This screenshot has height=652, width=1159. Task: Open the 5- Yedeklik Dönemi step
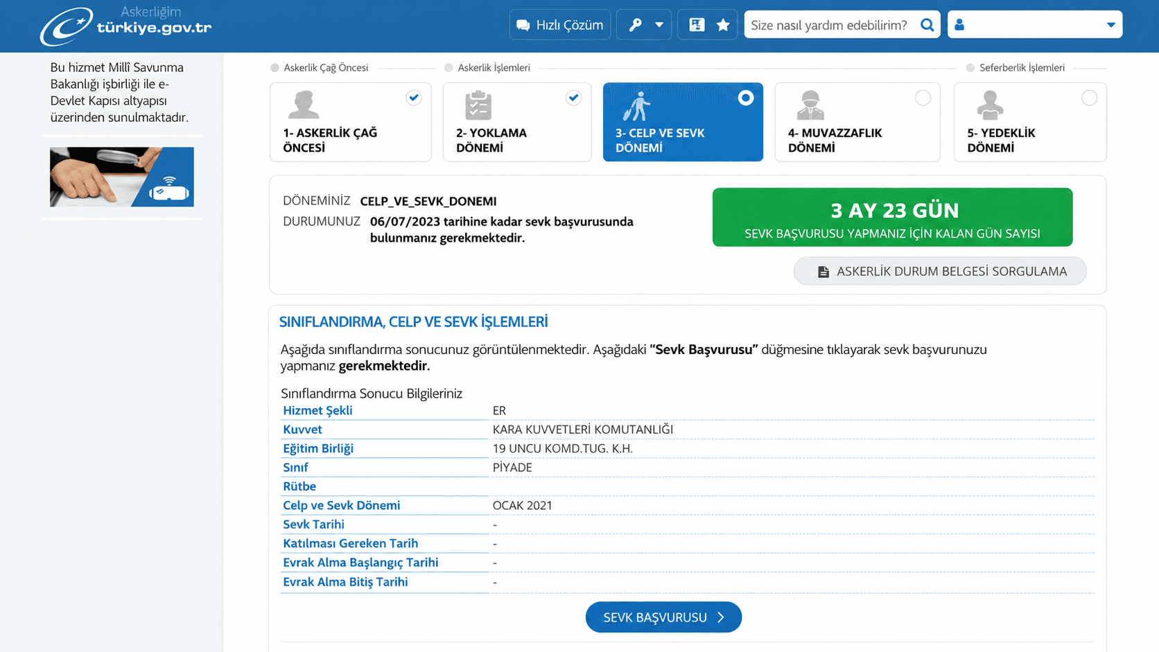1030,122
